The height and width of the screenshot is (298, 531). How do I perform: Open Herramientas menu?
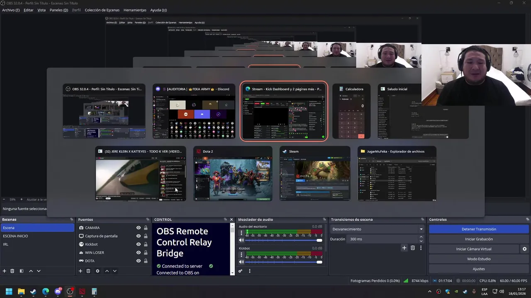click(x=135, y=10)
